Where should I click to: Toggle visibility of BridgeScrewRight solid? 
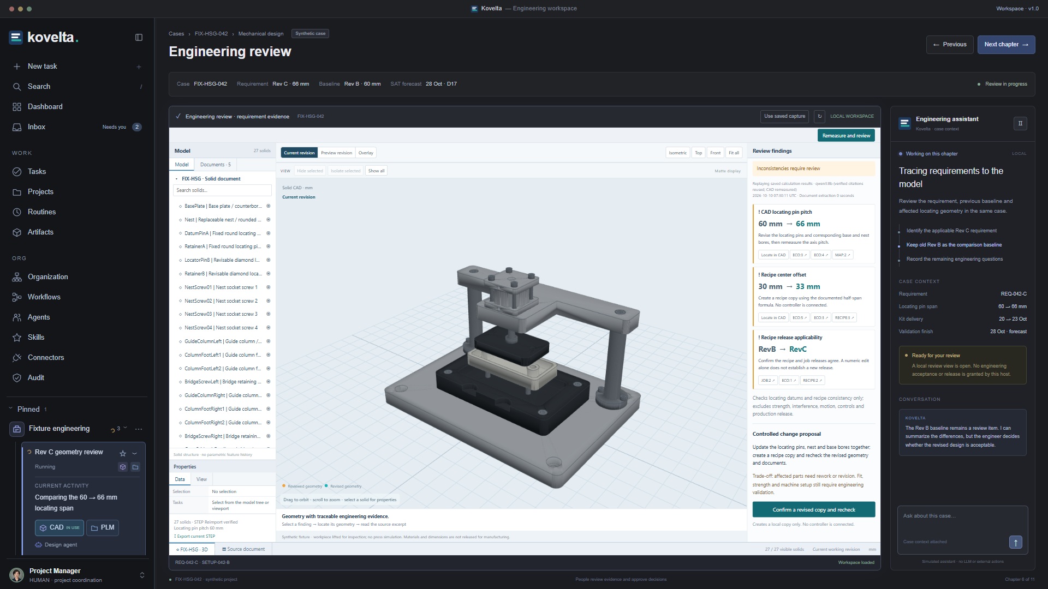(268, 436)
